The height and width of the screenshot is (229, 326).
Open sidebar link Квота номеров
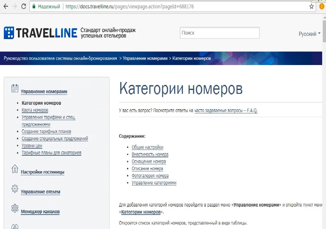coord(35,110)
